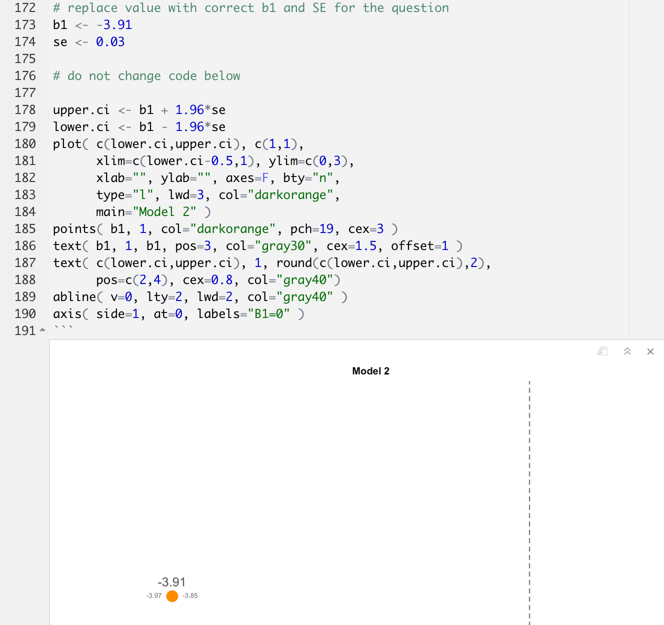Viewport: 664px width, 625px height.
Task: Place cursor on the se value 0.03
Action: (x=109, y=42)
